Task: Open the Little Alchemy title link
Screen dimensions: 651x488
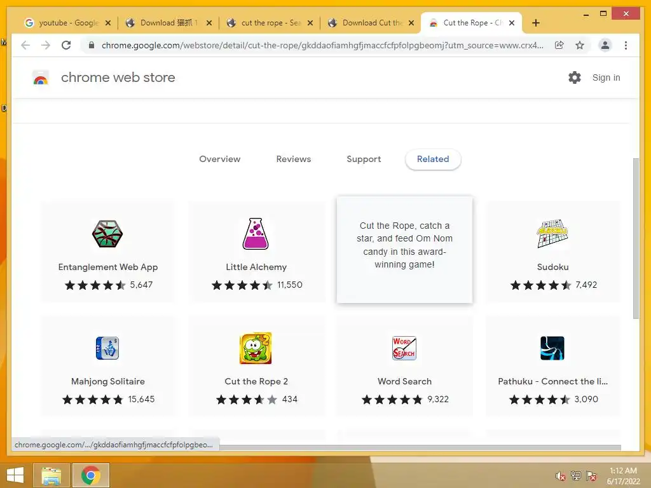Action: (256, 268)
